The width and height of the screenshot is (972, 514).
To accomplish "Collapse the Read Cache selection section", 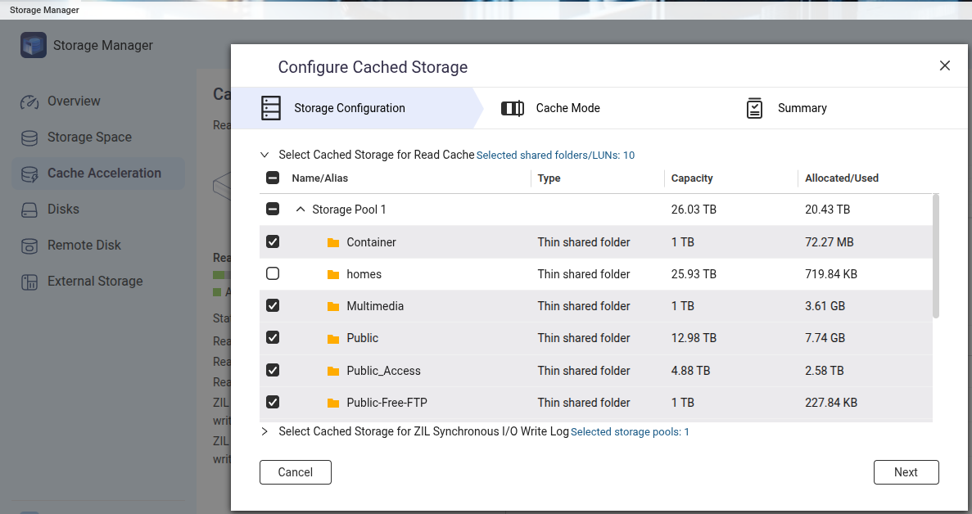I will coord(264,155).
